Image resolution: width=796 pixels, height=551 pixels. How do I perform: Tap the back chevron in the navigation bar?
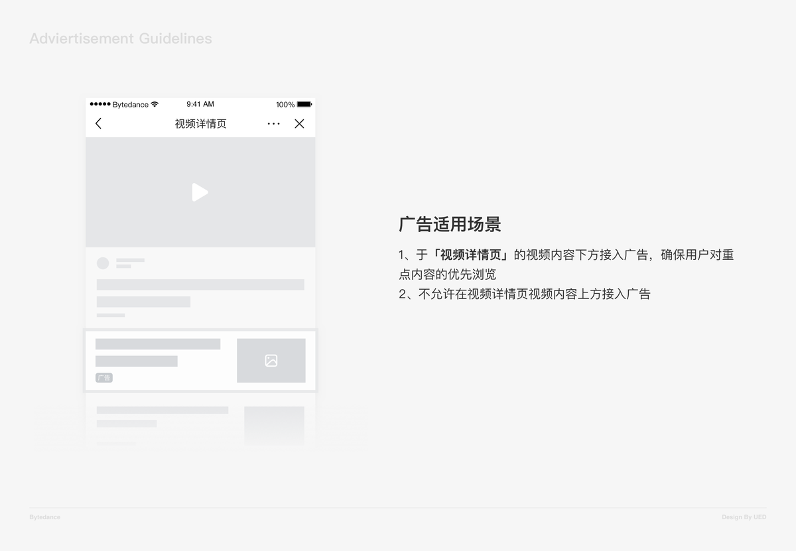(98, 123)
